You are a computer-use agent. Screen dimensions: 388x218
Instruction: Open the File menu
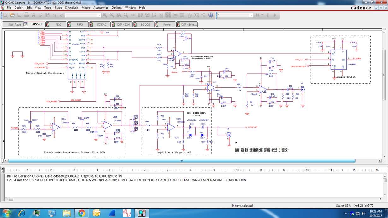pos(9,8)
